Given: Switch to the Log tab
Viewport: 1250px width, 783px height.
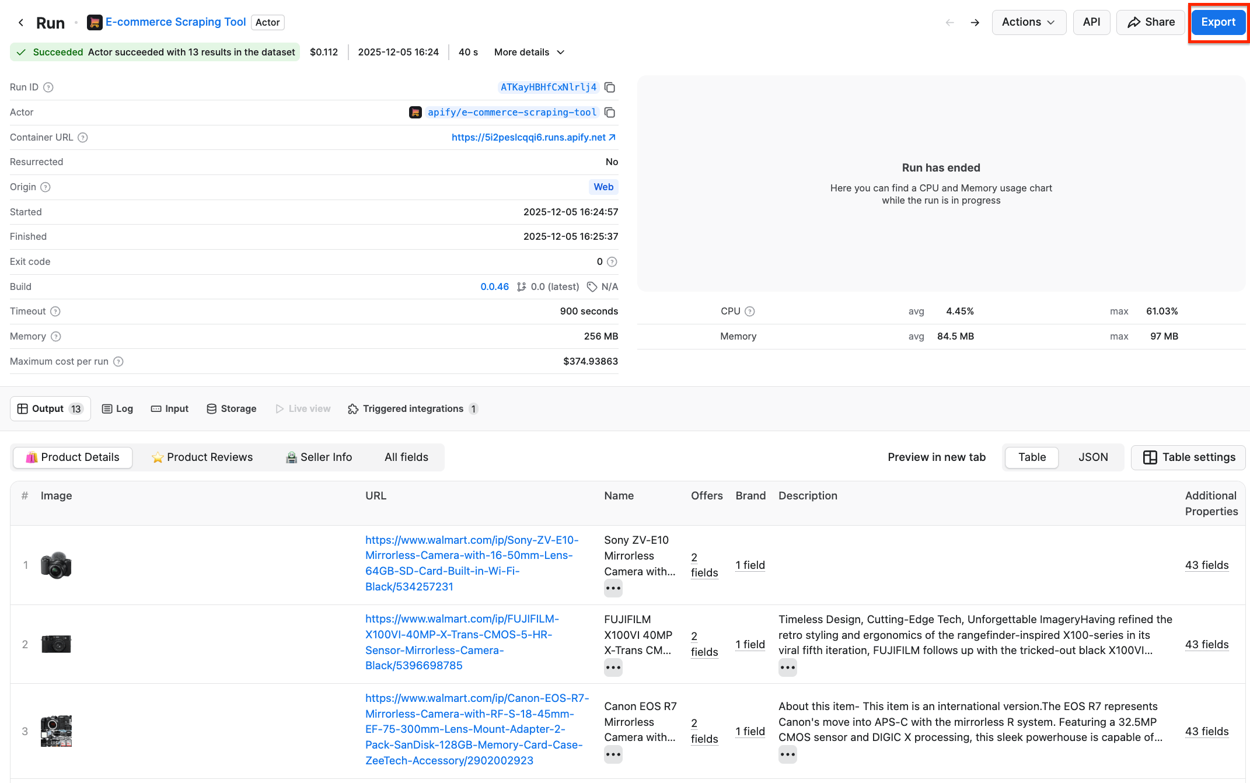Looking at the screenshot, I should pyautogui.click(x=117, y=408).
